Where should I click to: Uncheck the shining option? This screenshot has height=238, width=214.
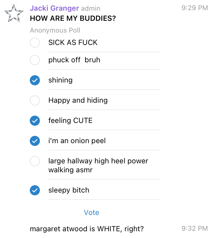[x=35, y=80]
